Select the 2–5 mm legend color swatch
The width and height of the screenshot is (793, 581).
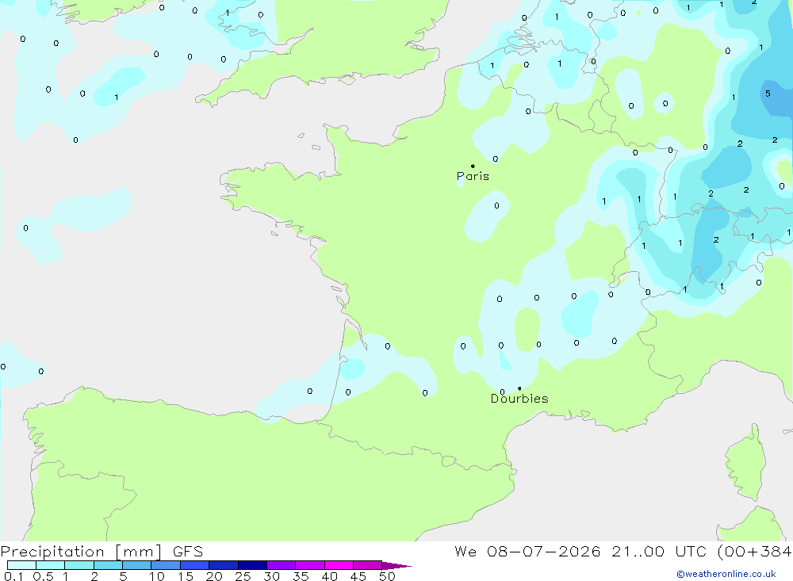click(x=108, y=565)
